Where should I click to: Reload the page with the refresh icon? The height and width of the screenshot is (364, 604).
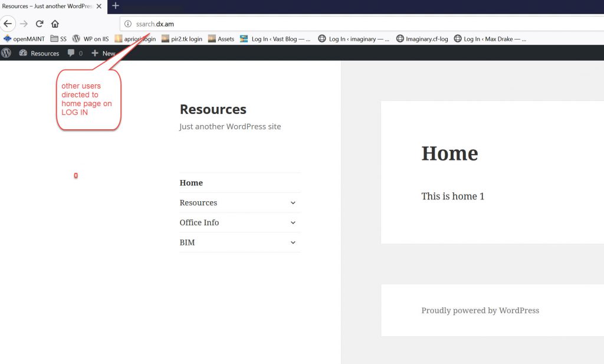40,24
